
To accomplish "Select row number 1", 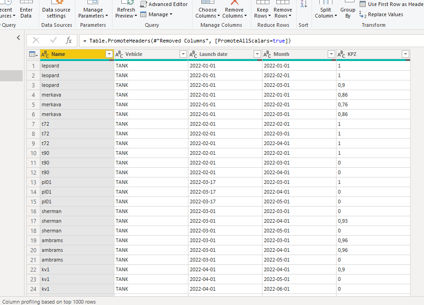I will pos(33,66).
